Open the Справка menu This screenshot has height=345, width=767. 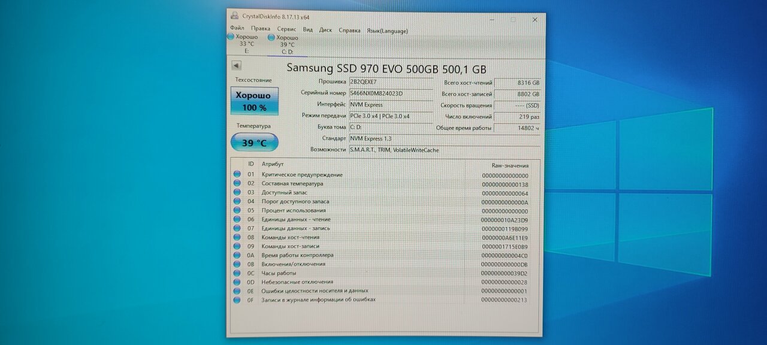(x=349, y=30)
